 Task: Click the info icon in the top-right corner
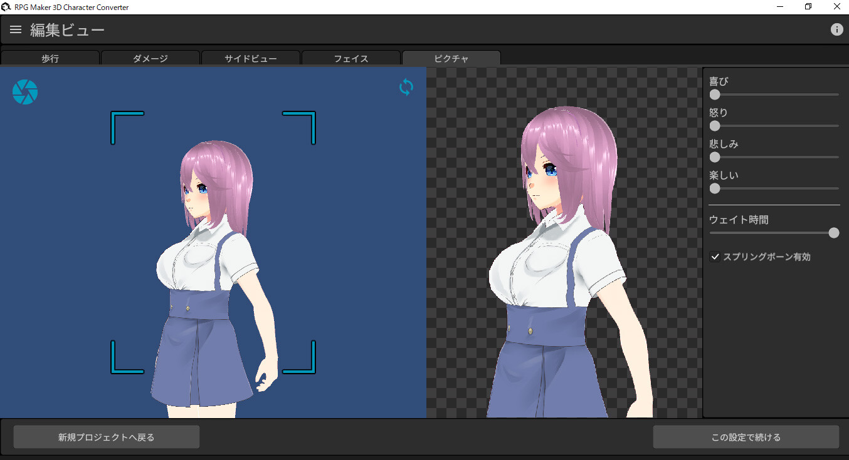click(x=837, y=29)
